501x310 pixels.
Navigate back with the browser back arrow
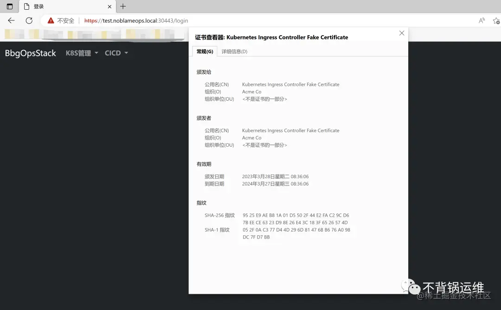10,20
